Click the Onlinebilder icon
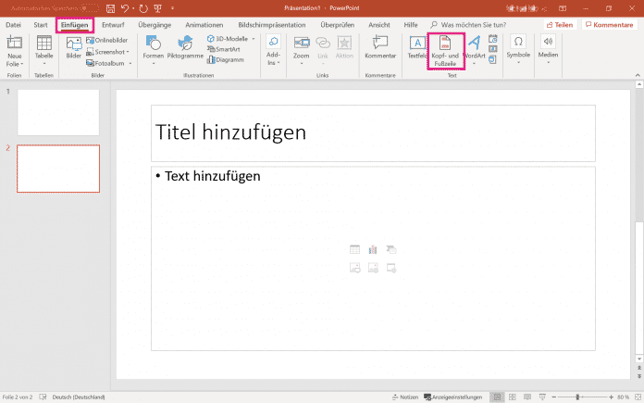The image size is (644, 403). pyautogui.click(x=90, y=40)
